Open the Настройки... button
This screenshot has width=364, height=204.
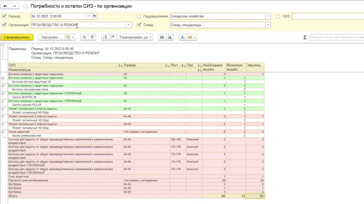click(52, 37)
